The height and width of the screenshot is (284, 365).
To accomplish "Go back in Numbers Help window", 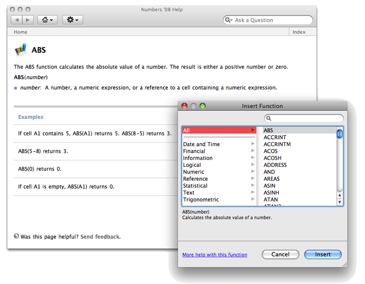I will [17, 20].
